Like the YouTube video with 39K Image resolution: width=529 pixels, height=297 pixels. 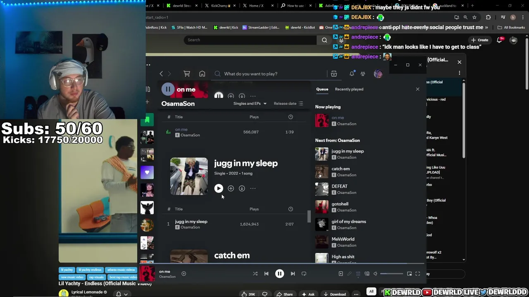(248, 294)
